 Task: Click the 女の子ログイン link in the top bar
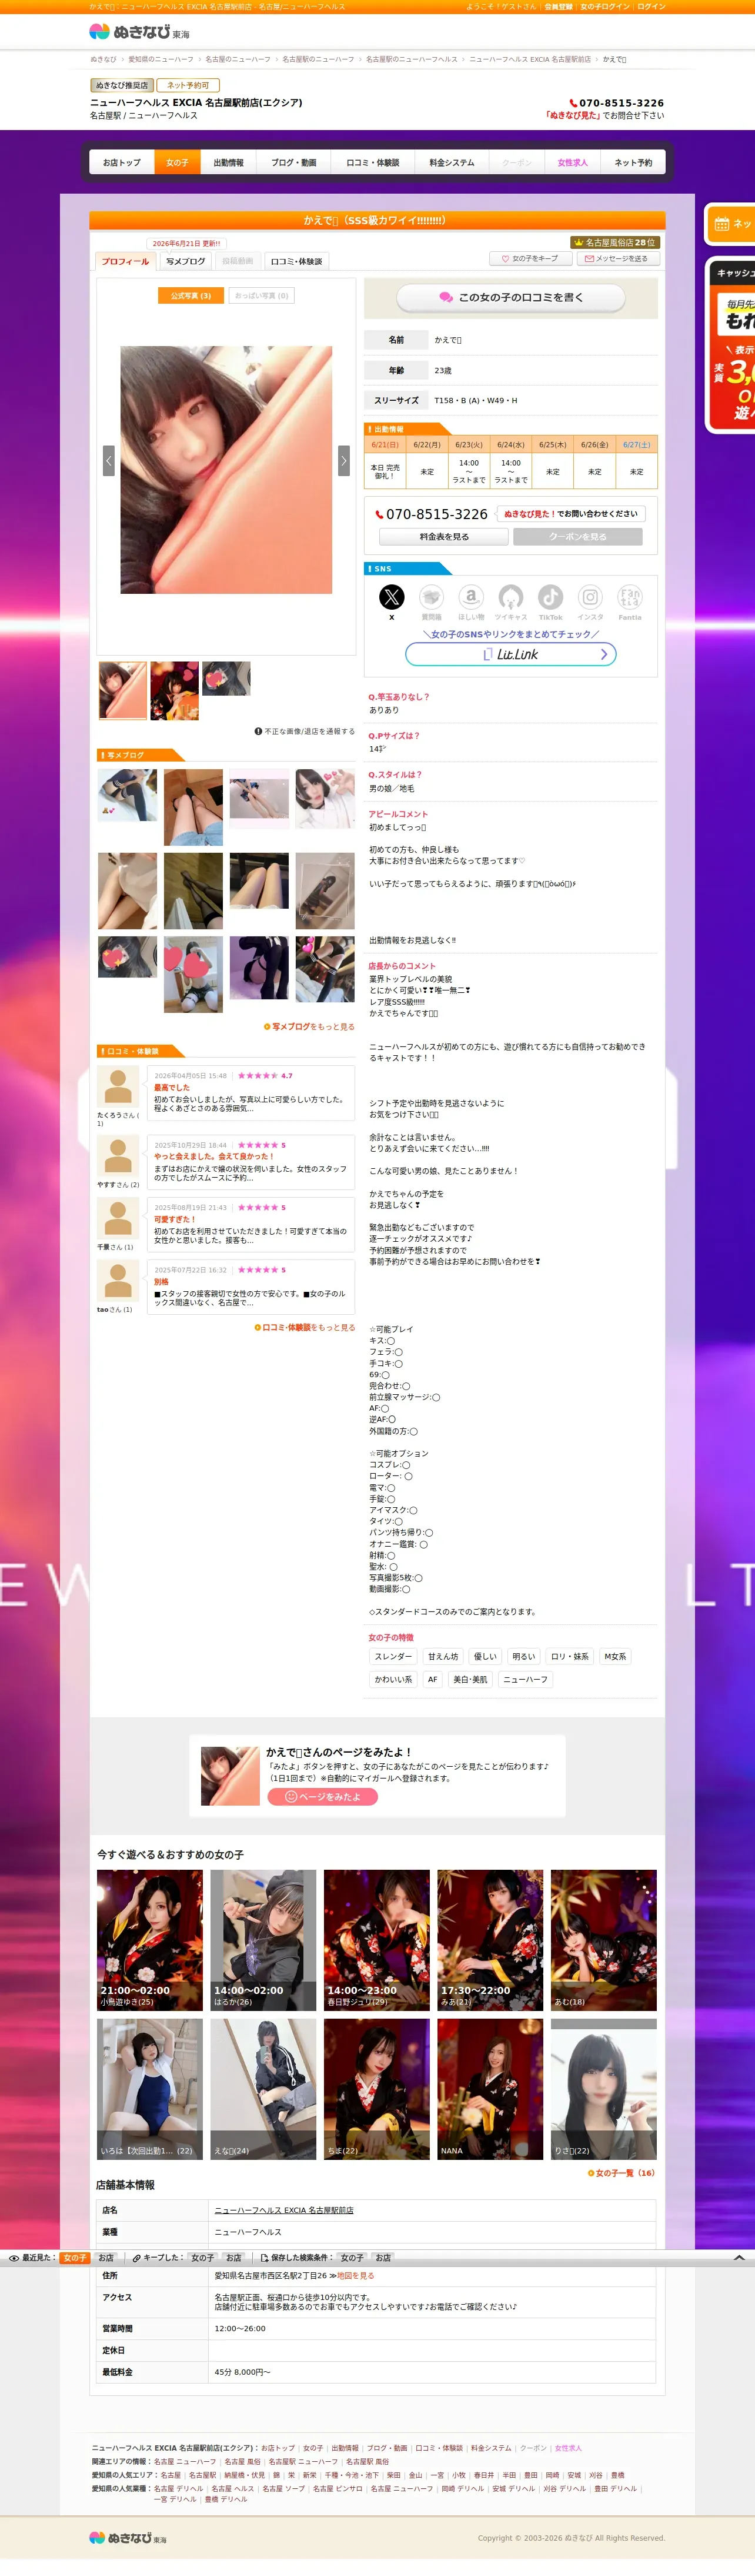[x=605, y=7]
